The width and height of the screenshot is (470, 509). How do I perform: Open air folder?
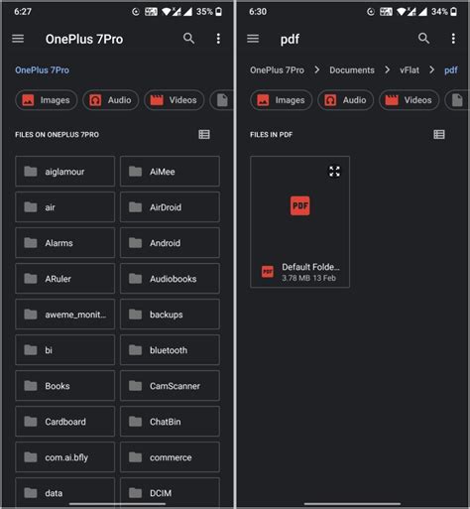(64, 207)
